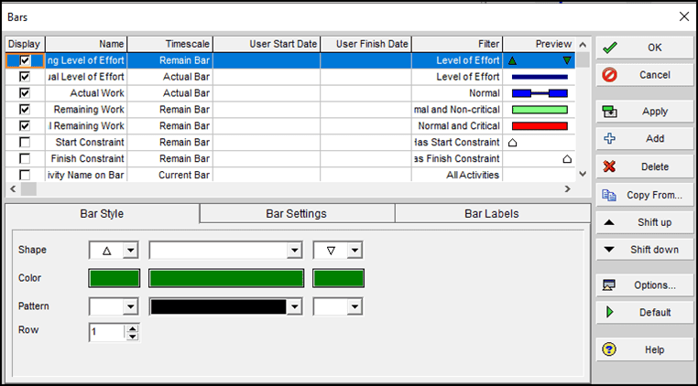698x386 pixels.
Task: Open the start shape triangle dropdown
Action: pyautogui.click(x=130, y=251)
